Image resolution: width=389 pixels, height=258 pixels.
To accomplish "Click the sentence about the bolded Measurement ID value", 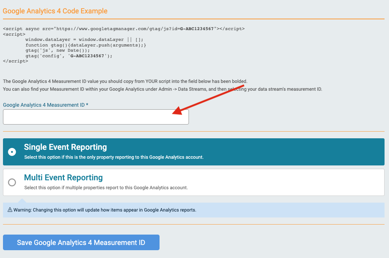I will (125, 81).
